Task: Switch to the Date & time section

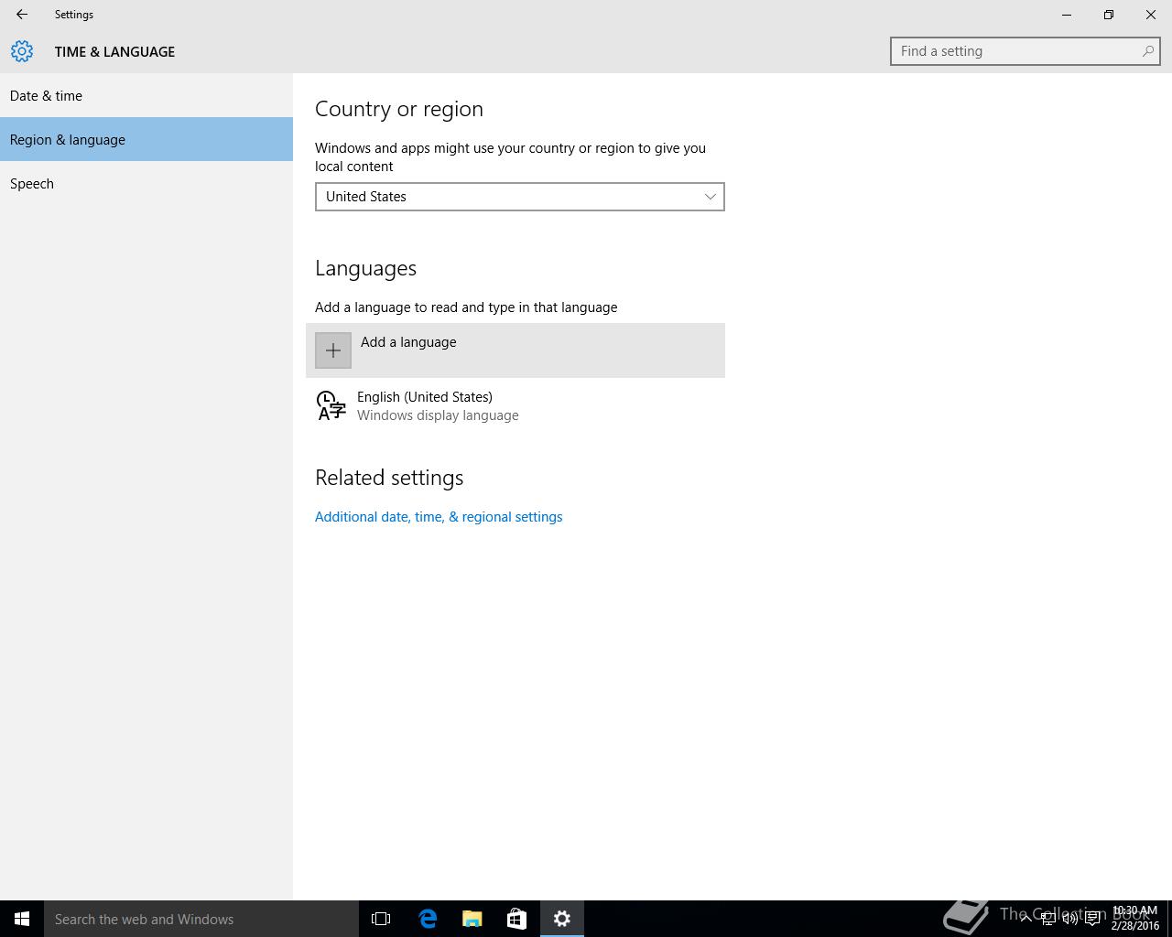Action: (46, 96)
